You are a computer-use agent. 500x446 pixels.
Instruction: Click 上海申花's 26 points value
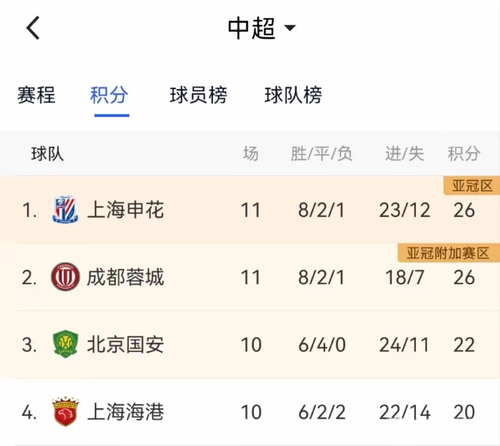pos(464,210)
